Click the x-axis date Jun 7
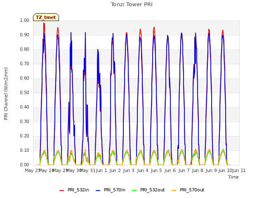This screenshot has width=264, height=198. tap(184, 170)
